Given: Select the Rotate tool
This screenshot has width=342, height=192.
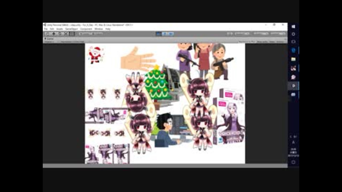Looking at the screenshot, I should click(60, 34).
